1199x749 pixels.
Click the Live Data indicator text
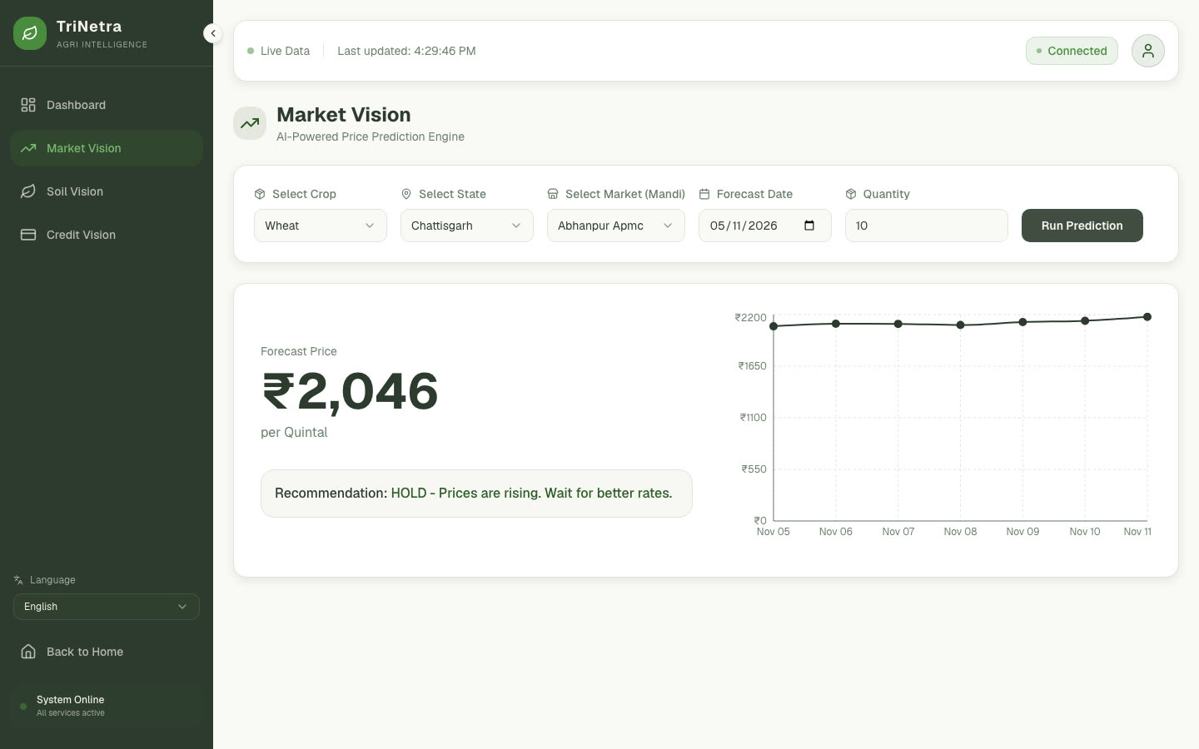tap(285, 51)
